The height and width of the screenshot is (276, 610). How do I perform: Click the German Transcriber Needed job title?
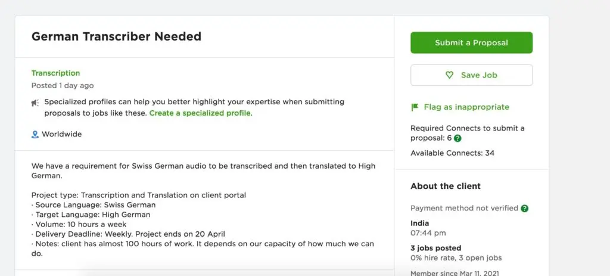(116, 36)
